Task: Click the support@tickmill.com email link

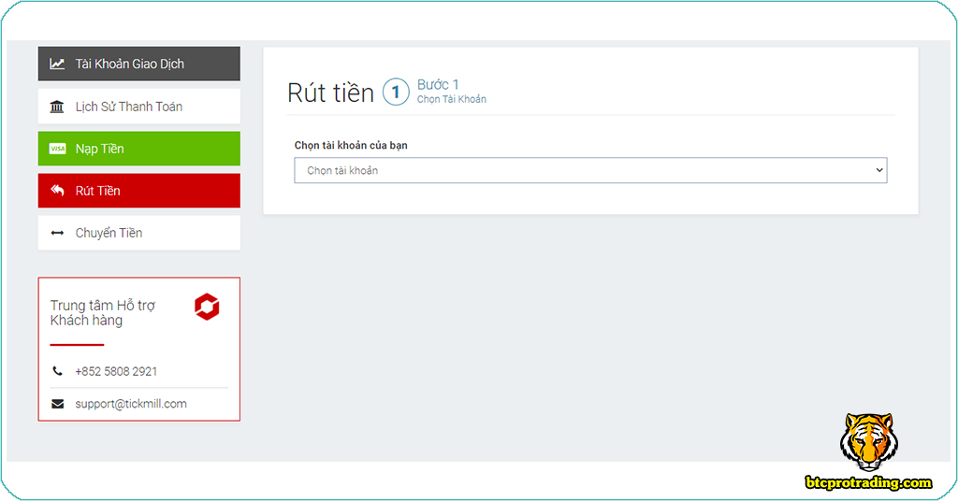Action: point(131,404)
